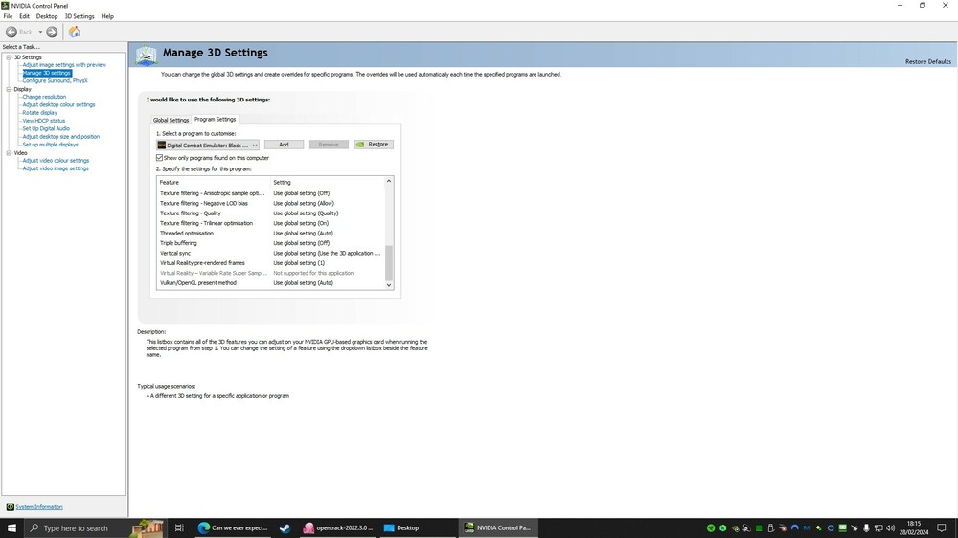This screenshot has width=958, height=538.
Task: Click the Add program button
Action: pyautogui.click(x=284, y=145)
